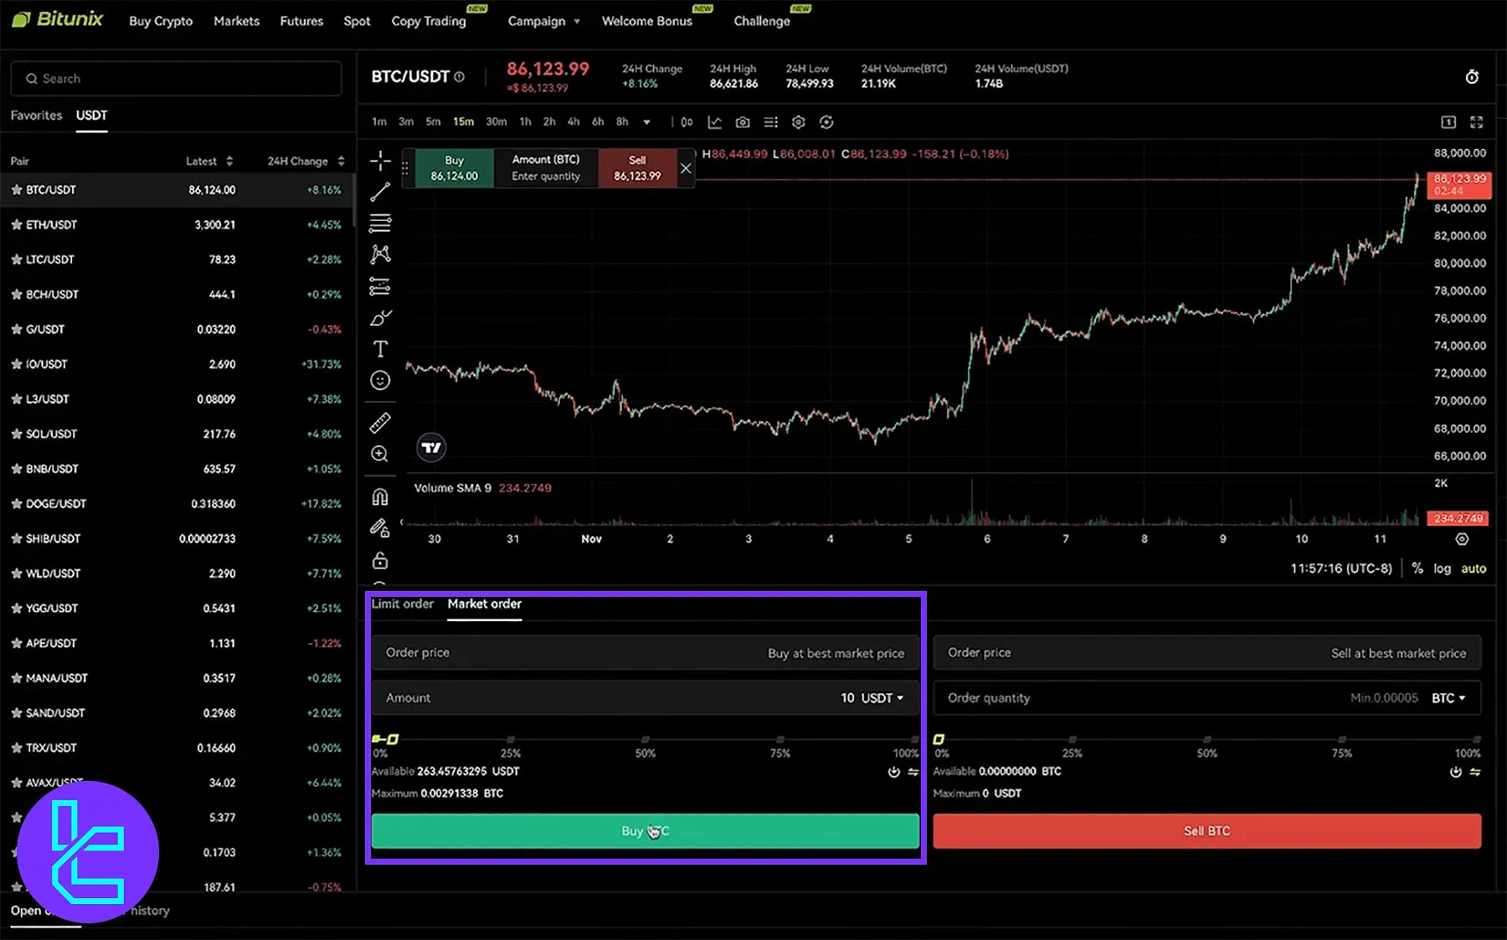Click the chart reset refresh icon
Viewport: 1507px width, 940px height.
point(826,122)
